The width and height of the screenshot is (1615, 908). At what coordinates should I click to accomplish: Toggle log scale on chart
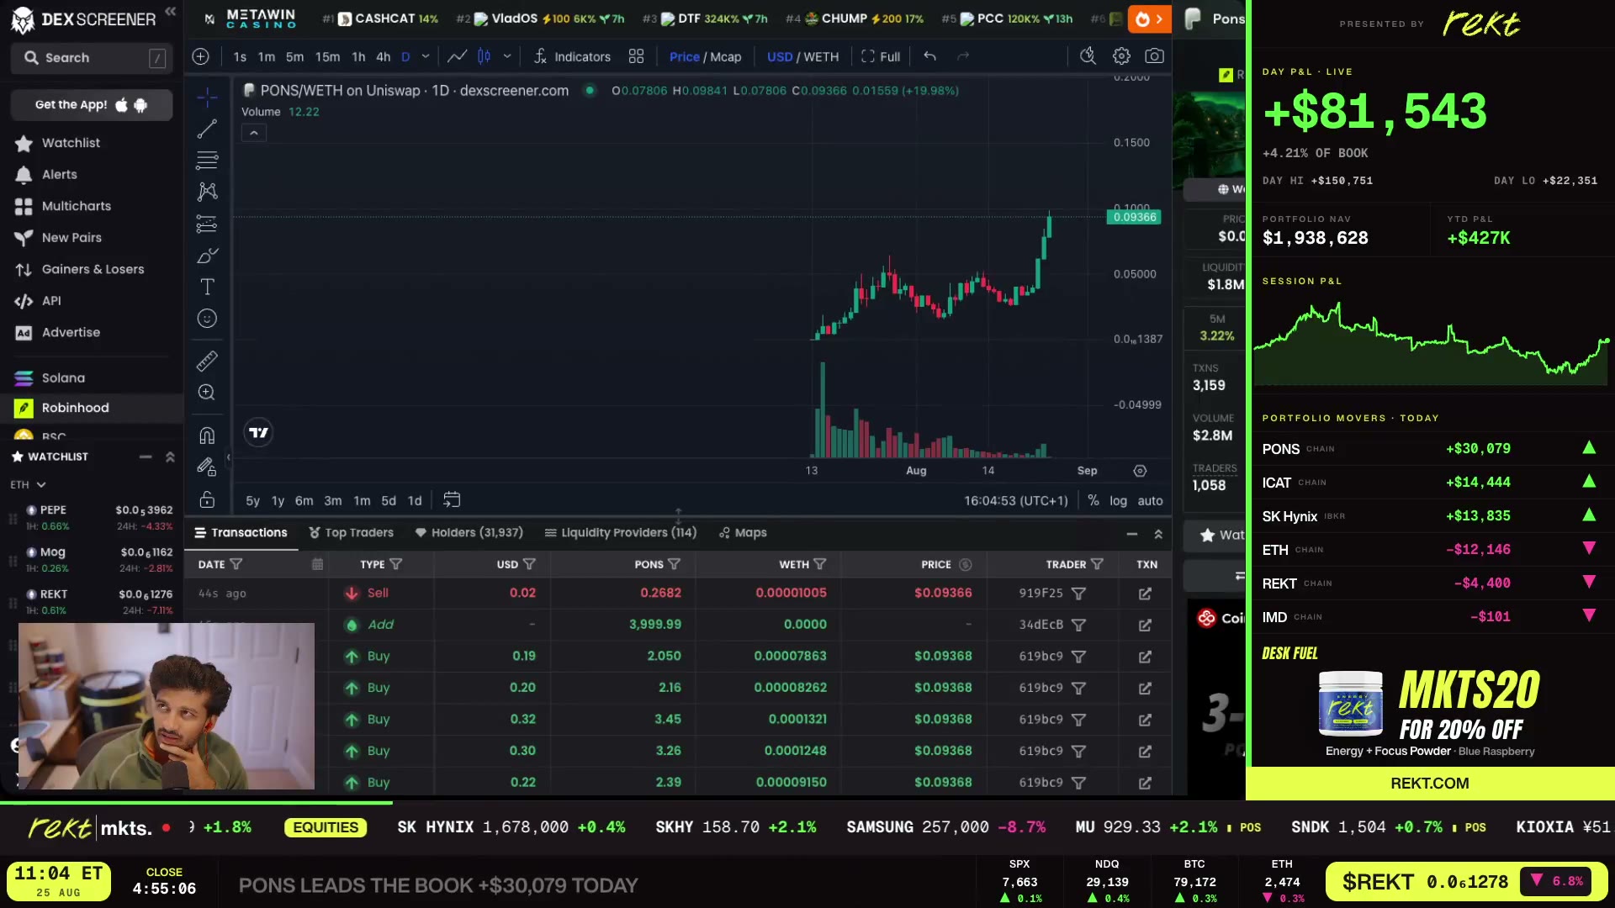(1118, 500)
